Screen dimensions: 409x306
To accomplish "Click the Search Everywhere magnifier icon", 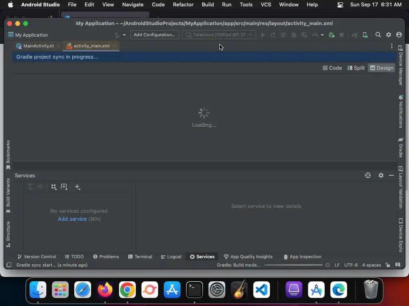I will (378, 35).
